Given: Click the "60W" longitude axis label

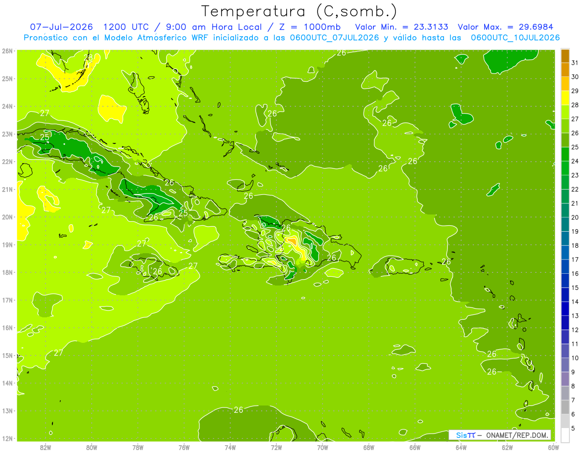Looking at the screenshot, I should click(x=554, y=448).
